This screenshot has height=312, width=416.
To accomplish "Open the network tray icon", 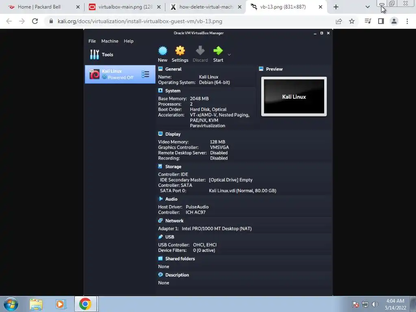I will [365, 304].
